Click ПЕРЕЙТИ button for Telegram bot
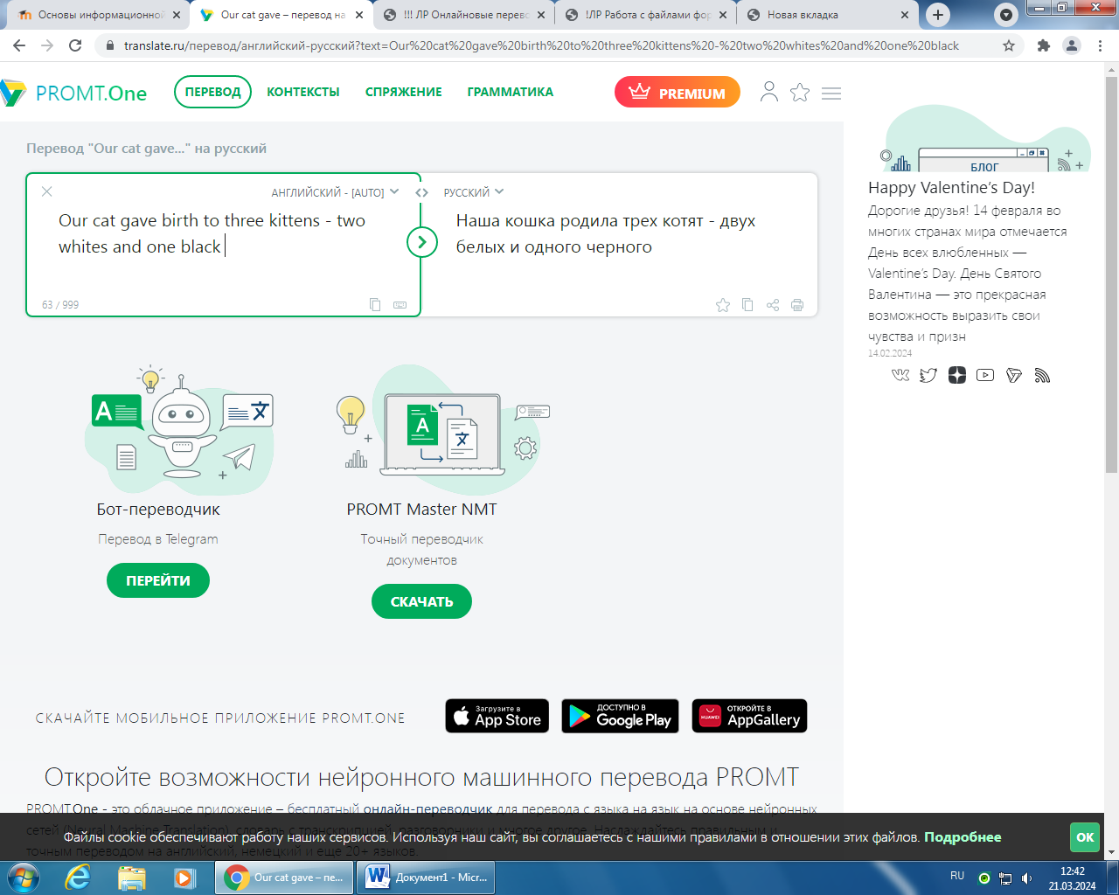Screen dimensions: 1119x895 click(158, 580)
